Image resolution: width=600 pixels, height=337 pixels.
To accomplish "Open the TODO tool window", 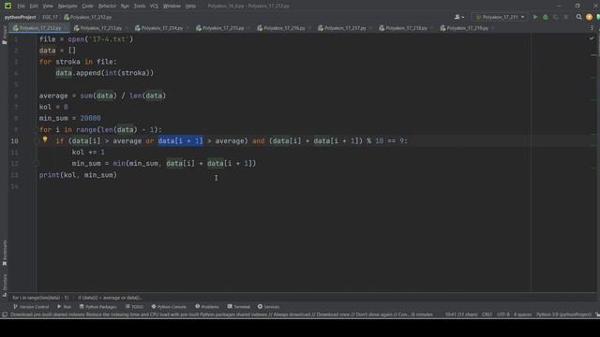I will tap(134, 307).
